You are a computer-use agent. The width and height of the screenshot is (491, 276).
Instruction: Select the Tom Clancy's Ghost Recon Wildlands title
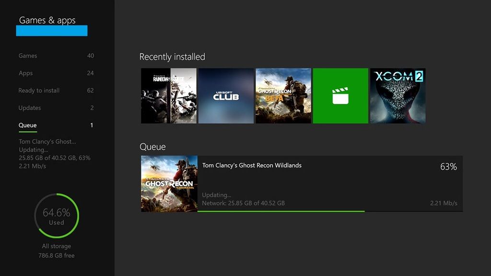tap(252, 165)
